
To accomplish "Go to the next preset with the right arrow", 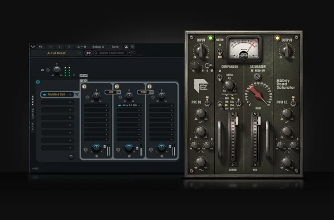I will [x=69, y=47].
